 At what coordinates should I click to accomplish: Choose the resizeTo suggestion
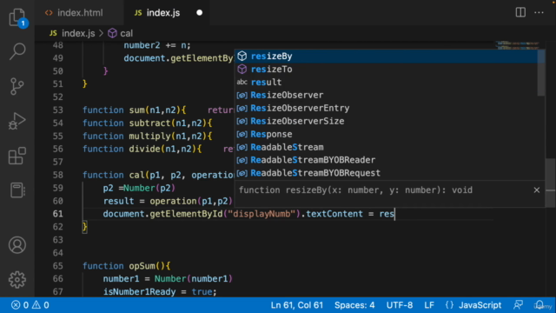(386, 70)
